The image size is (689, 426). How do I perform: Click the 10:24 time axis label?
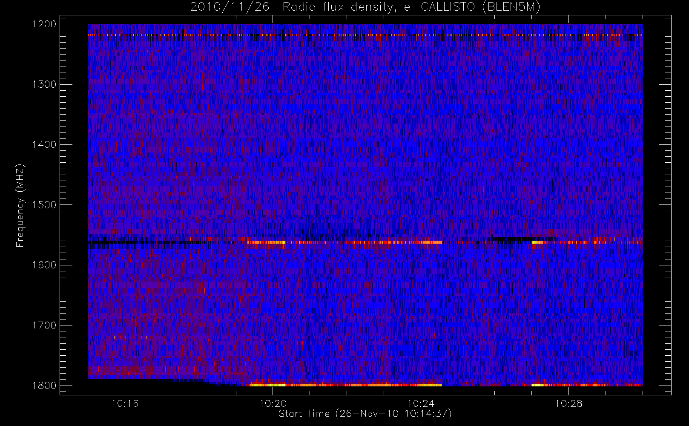(x=421, y=403)
